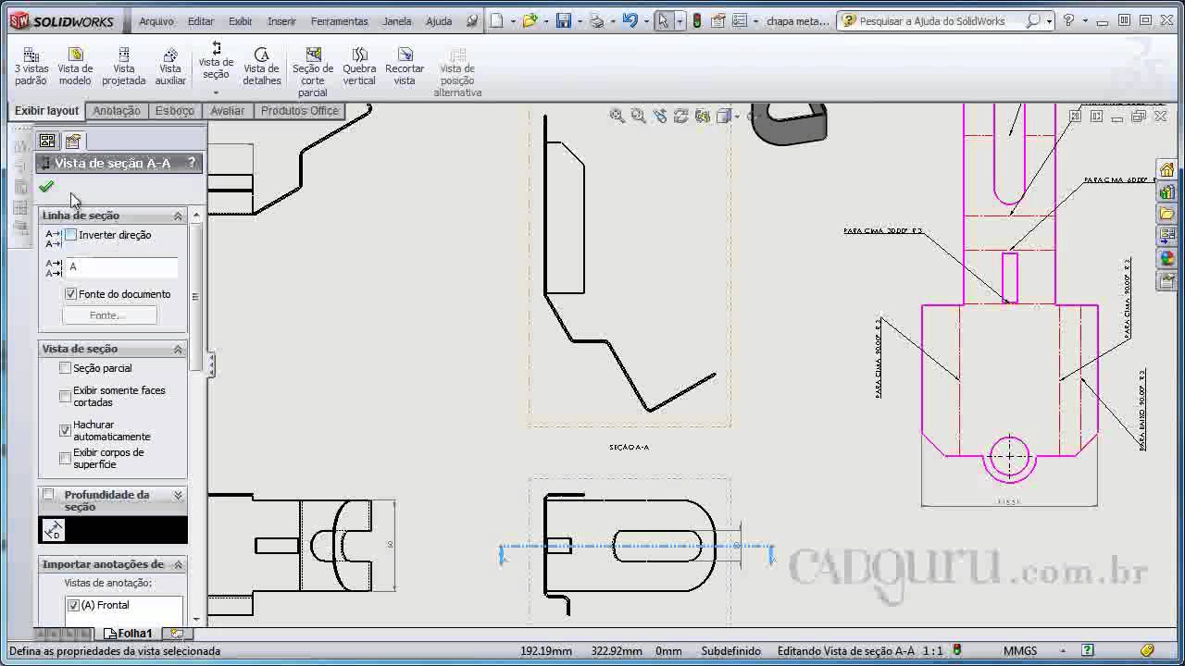Image resolution: width=1185 pixels, height=666 pixels.
Task: Click the Zoom to area icon
Action: tap(639, 116)
